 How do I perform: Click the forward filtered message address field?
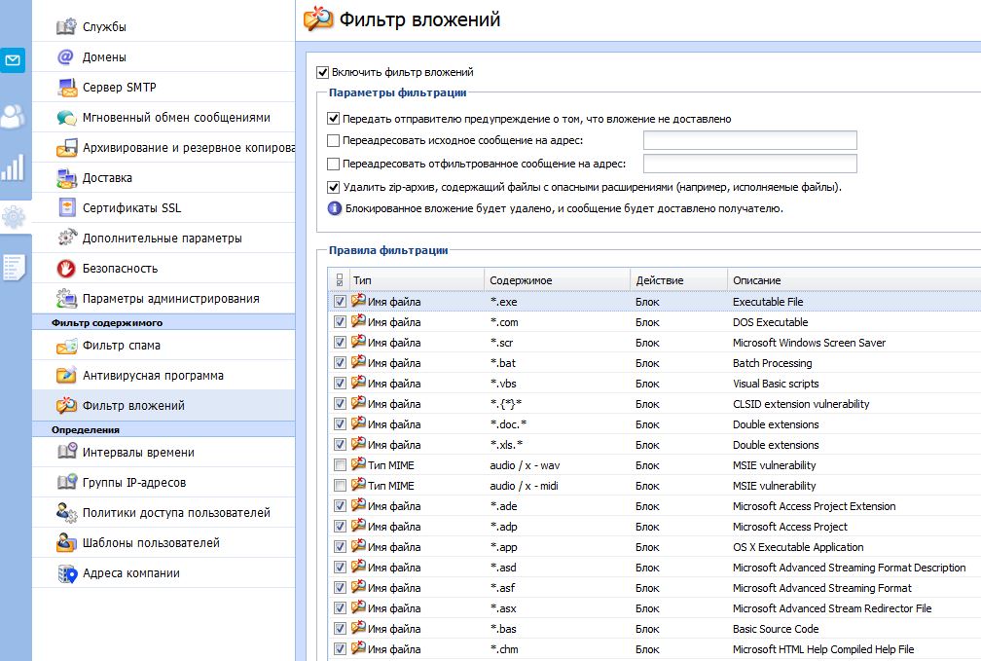749,164
